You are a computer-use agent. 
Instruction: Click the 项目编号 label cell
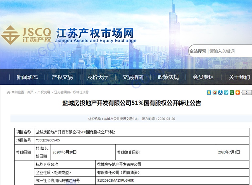tap(24, 140)
